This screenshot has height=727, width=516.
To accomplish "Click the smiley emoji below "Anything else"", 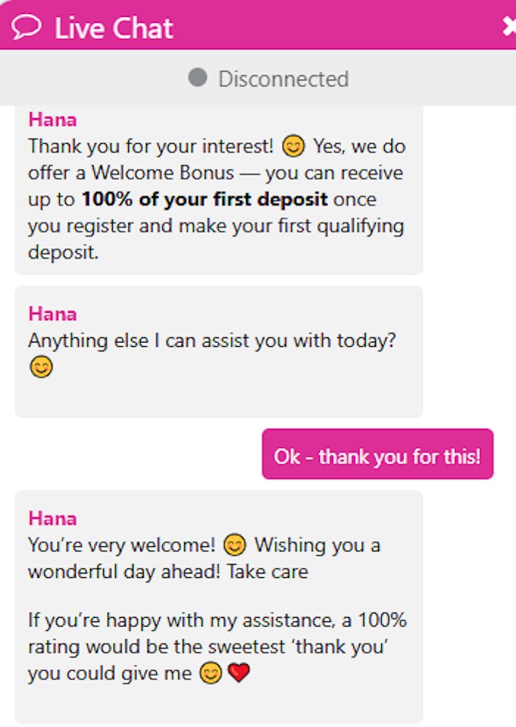I will click(41, 368).
